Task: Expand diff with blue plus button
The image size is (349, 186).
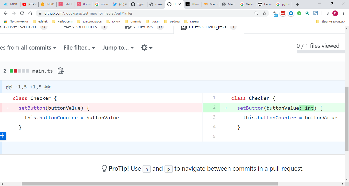Action: click(3, 136)
